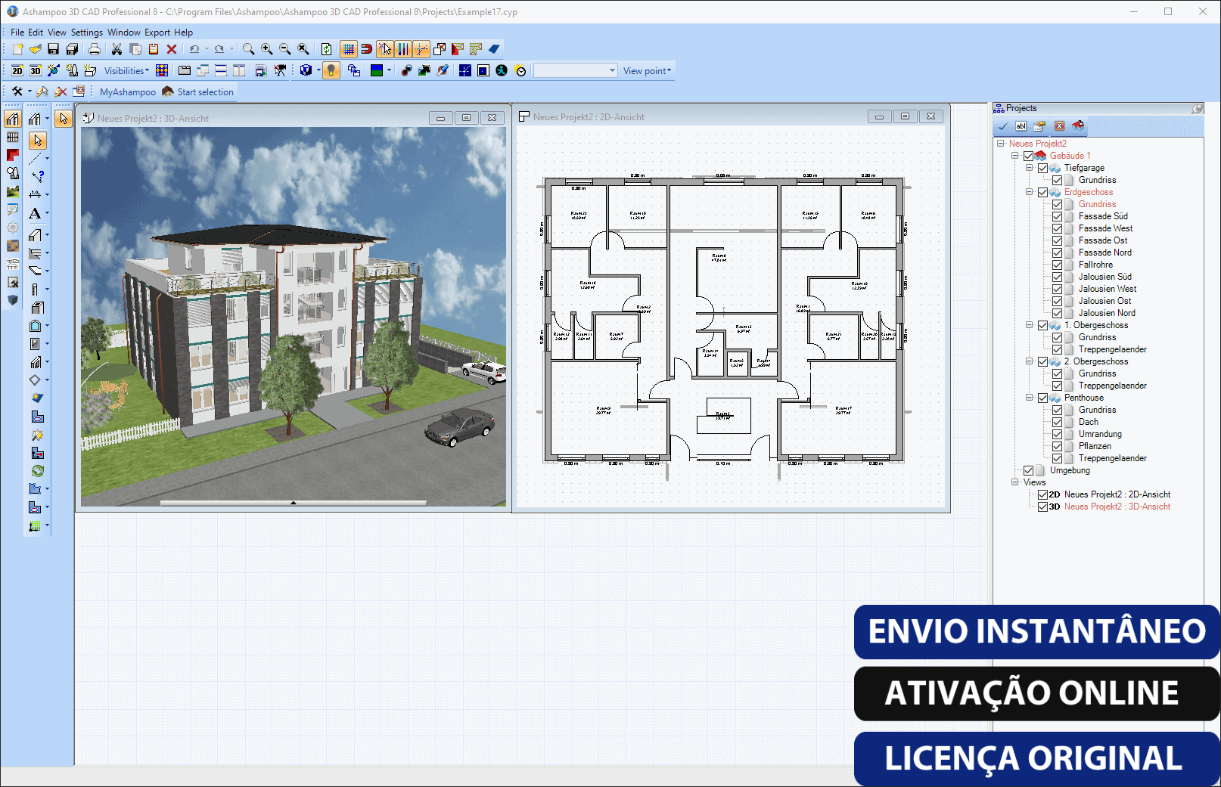Viewport: 1221px width, 787px height.
Task: Delete selection with the red X icon
Action: point(172,49)
